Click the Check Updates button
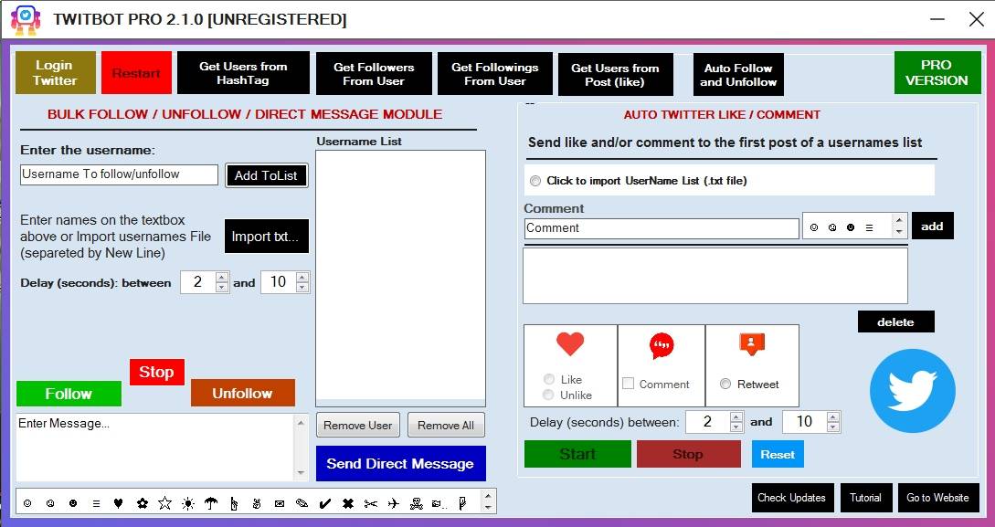Viewport: 995px width, 527px height. [x=791, y=497]
